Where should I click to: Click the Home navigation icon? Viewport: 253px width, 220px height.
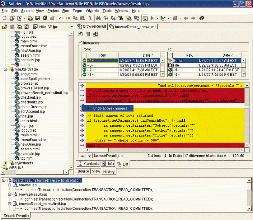coord(175,18)
